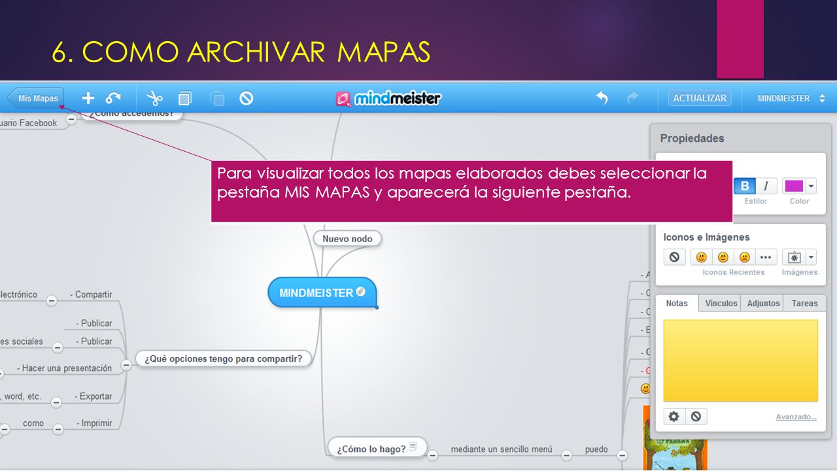This screenshot has height=471, width=837.
Task: Click inside the yellow notes area
Action: (740, 360)
